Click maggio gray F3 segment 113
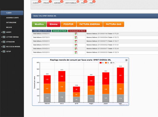Screen dimensions: 158x117 click(91, 99)
